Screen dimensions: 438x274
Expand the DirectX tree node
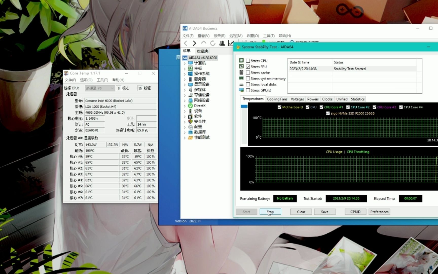pyautogui.click(x=185, y=106)
